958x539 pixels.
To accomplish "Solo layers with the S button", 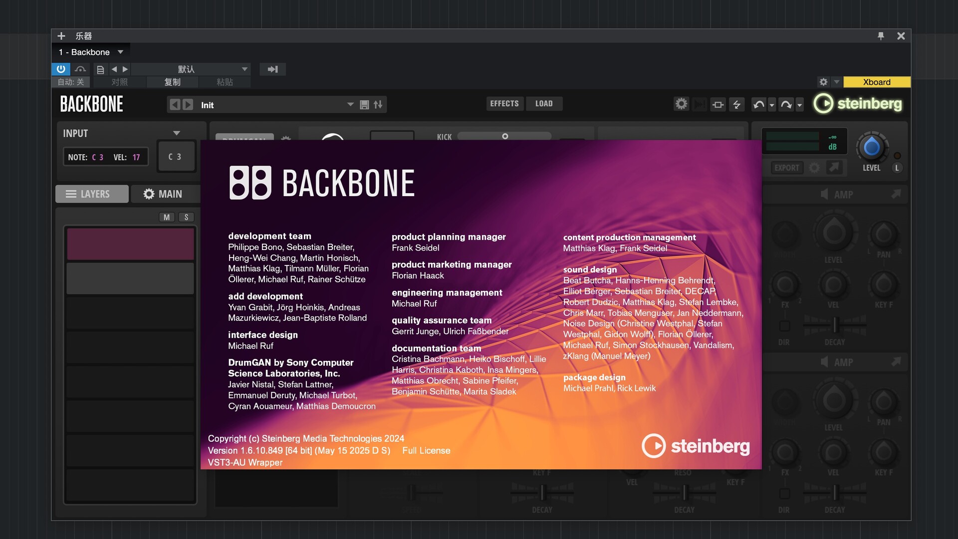I will tap(187, 217).
